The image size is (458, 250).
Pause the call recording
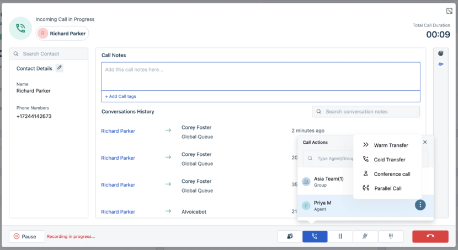tap(26, 236)
